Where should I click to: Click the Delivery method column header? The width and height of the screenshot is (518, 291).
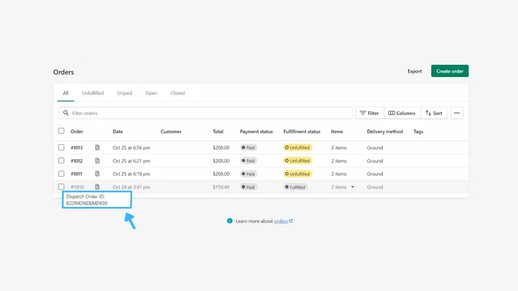tap(385, 131)
